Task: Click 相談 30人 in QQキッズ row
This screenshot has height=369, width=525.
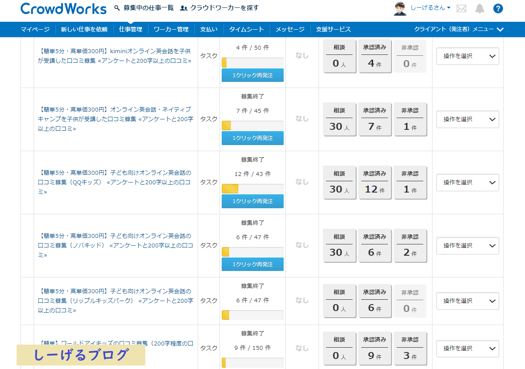Action: point(340,182)
